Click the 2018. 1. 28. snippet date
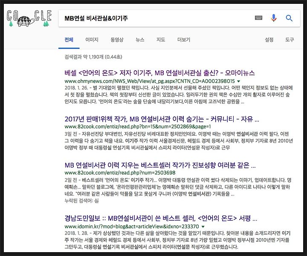This screenshot has height=256, width=307. pos(76,233)
